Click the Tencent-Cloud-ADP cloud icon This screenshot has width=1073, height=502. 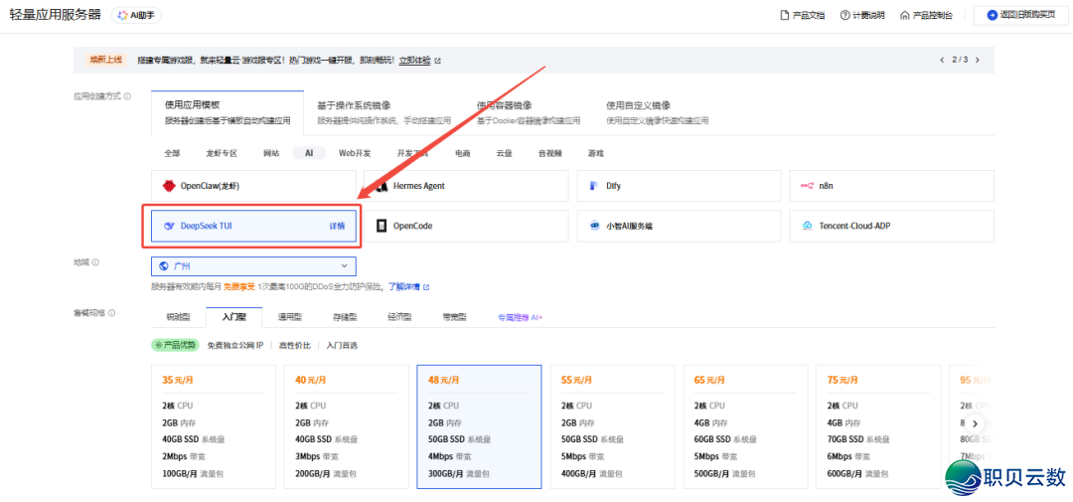click(x=807, y=226)
